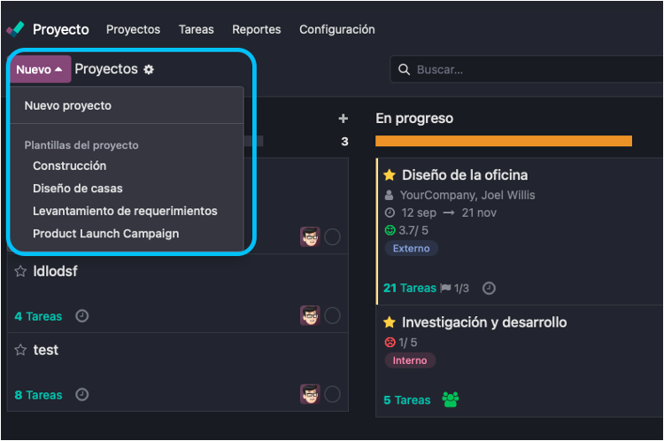Unstar Investigación y desarrollo project
Viewport: 664px width, 441px height.
[x=390, y=322]
